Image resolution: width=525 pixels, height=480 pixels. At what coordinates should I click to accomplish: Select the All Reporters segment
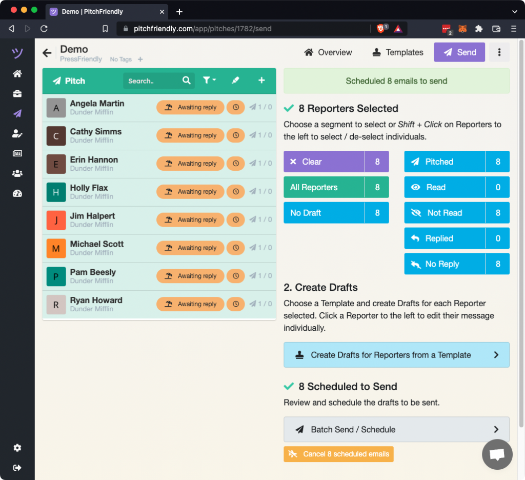tap(324, 187)
